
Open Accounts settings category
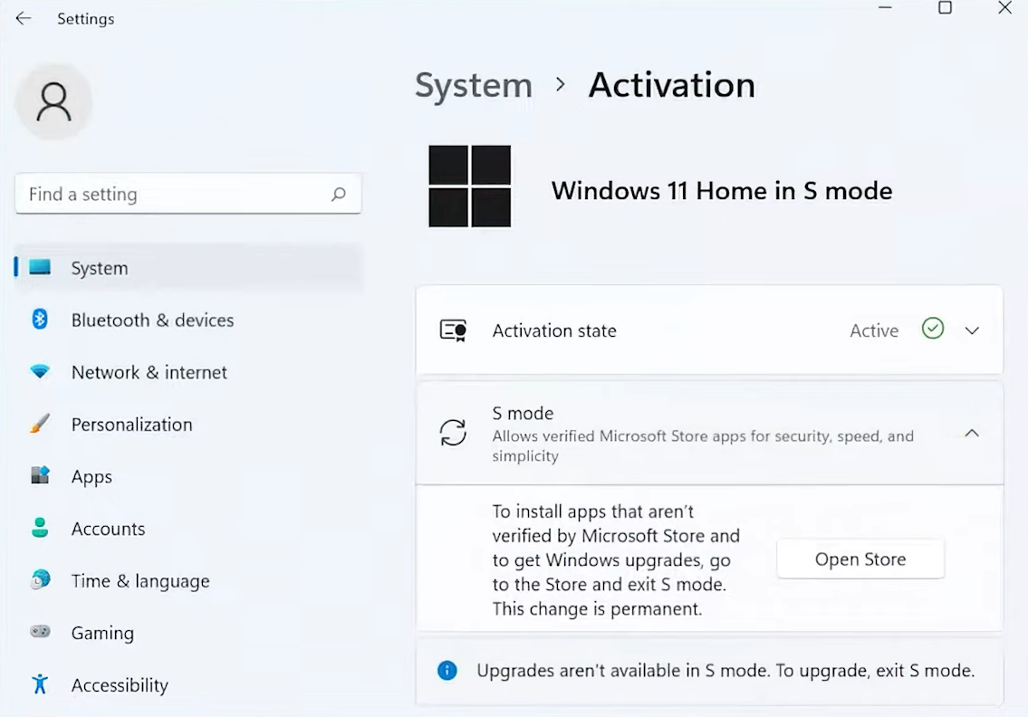pos(188,529)
